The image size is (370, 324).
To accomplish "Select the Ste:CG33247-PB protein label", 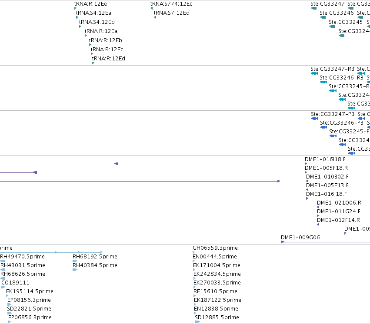I will [x=333, y=114].
